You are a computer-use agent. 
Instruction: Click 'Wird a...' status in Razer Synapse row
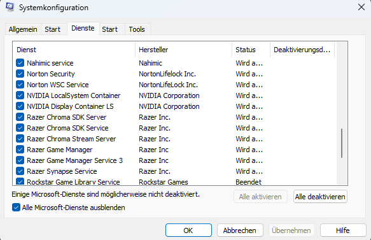(x=249, y=171)
